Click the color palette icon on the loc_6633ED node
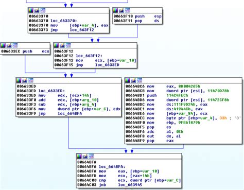244x190 pixels. pos(19,80)
